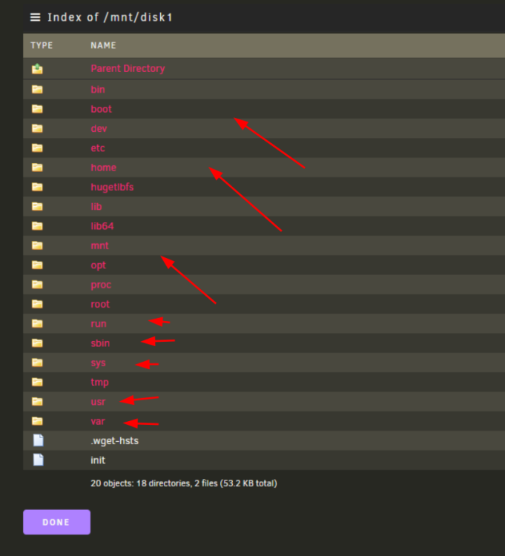Click the folder icon beside etc
The height and width of the screenshot is (556, 505).
point(37,148)
